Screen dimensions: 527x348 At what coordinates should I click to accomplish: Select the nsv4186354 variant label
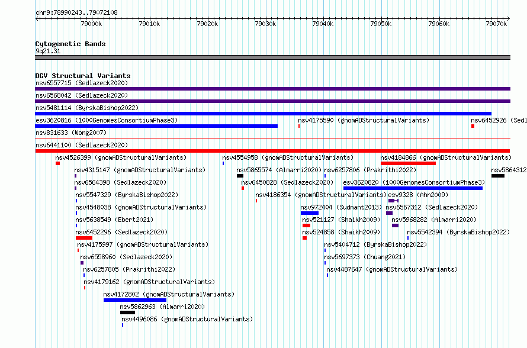(321, 195)
